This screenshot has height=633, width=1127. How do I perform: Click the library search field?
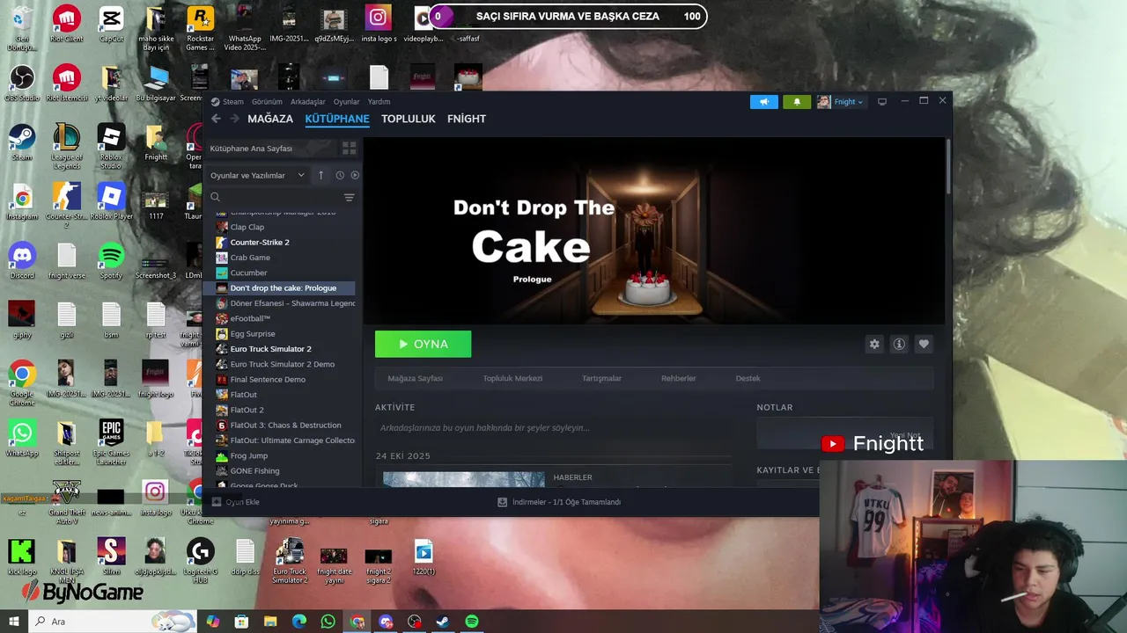tap(275, 198)
